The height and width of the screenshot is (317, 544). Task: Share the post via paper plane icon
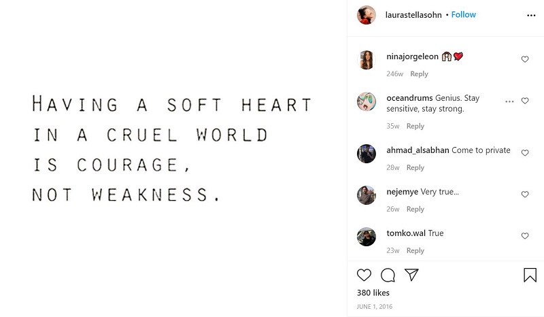[x=411, y=275]
